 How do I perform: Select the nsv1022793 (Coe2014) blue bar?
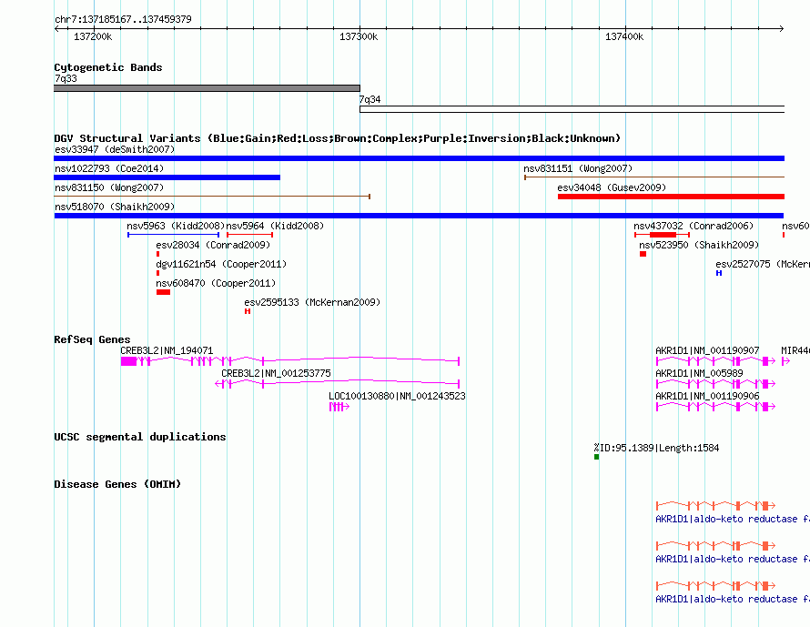click(167, 177)
